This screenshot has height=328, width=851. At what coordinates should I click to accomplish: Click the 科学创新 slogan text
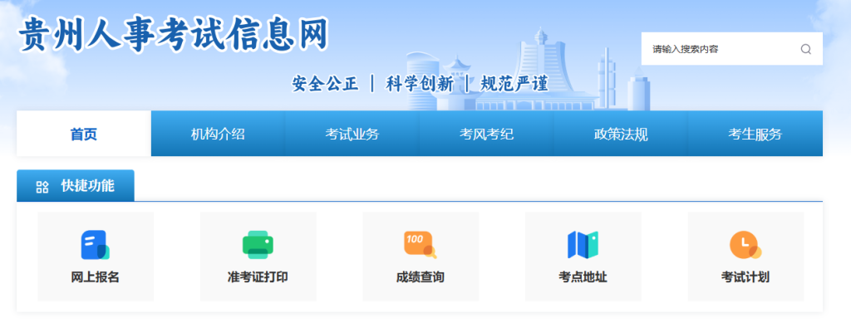coord(420,84)
